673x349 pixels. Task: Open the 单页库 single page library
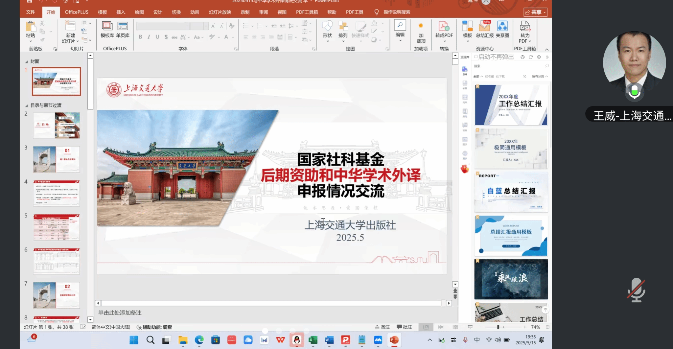(123, 29)
